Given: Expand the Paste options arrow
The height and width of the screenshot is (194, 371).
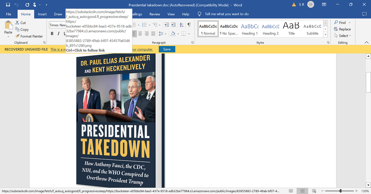Looking at the screenshot, I should (8, 36).
